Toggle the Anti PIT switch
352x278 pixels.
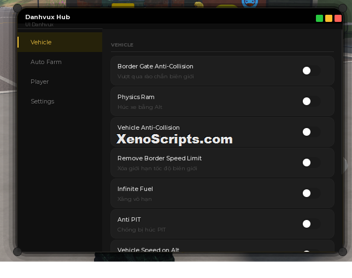pos(311,224)
